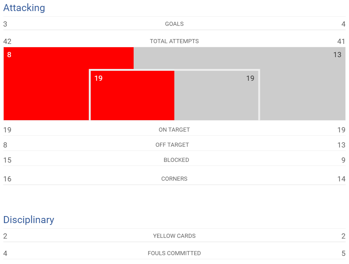
Task: Click the left team's corners value 16
Action: pos(7,179)
